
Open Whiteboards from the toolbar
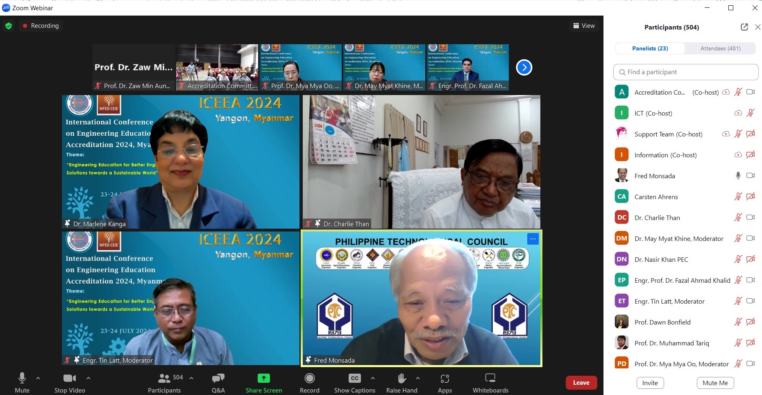(490, 379)
